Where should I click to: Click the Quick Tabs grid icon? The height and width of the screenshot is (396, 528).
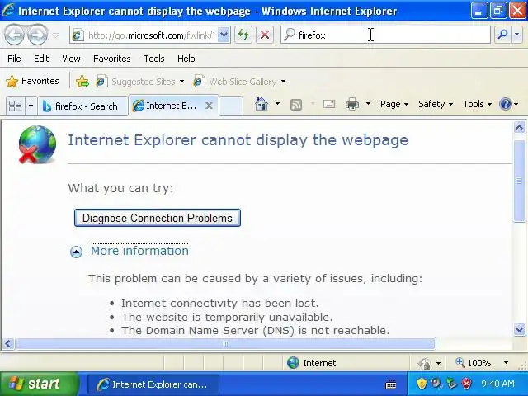click(15, 106)
